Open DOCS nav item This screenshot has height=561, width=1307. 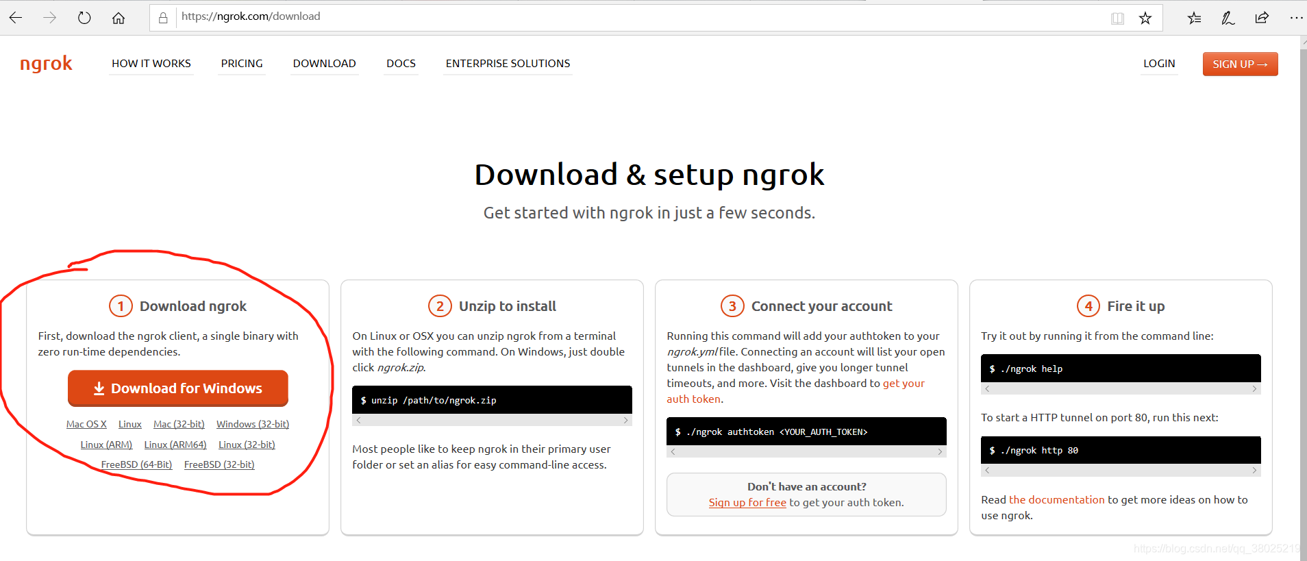point(401,64)
